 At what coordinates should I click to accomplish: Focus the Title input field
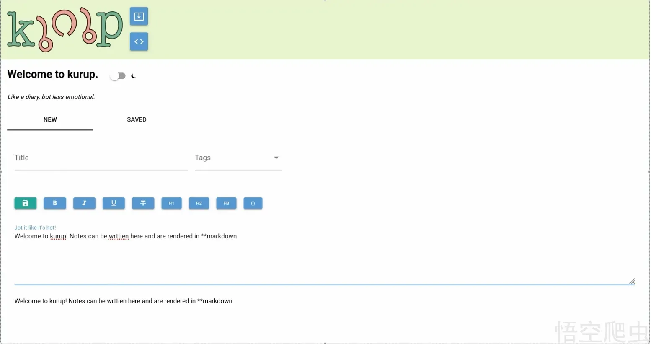(x=101, y=158)
